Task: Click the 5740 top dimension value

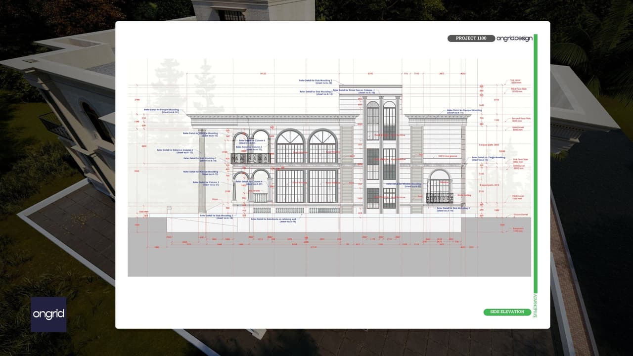Action: pos(370,74)
